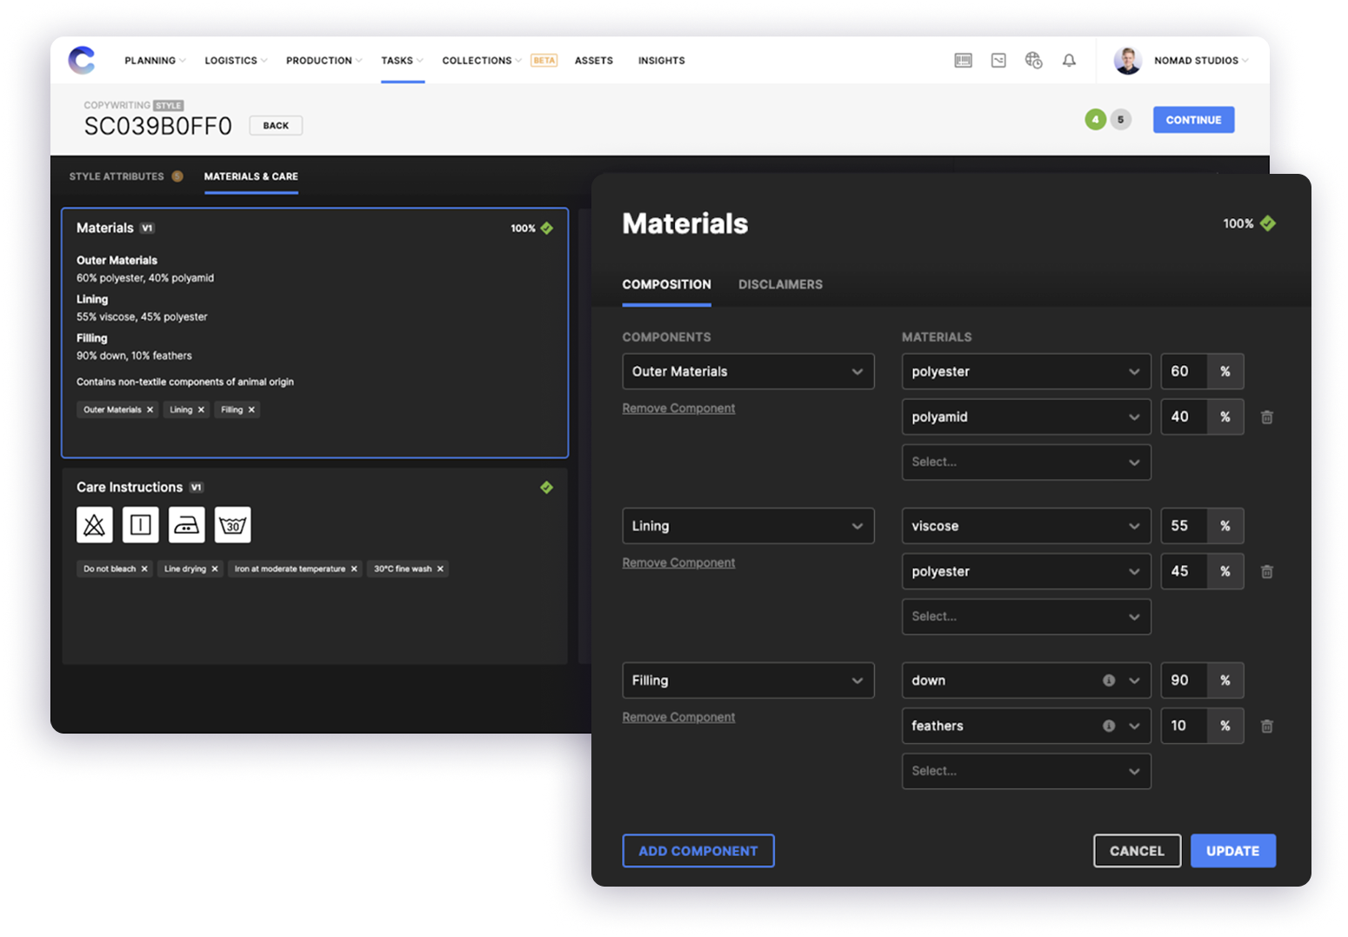Go to Insights
This screenshot has height=937, width=1348.
pyautogui.click(x=662, y=60)
